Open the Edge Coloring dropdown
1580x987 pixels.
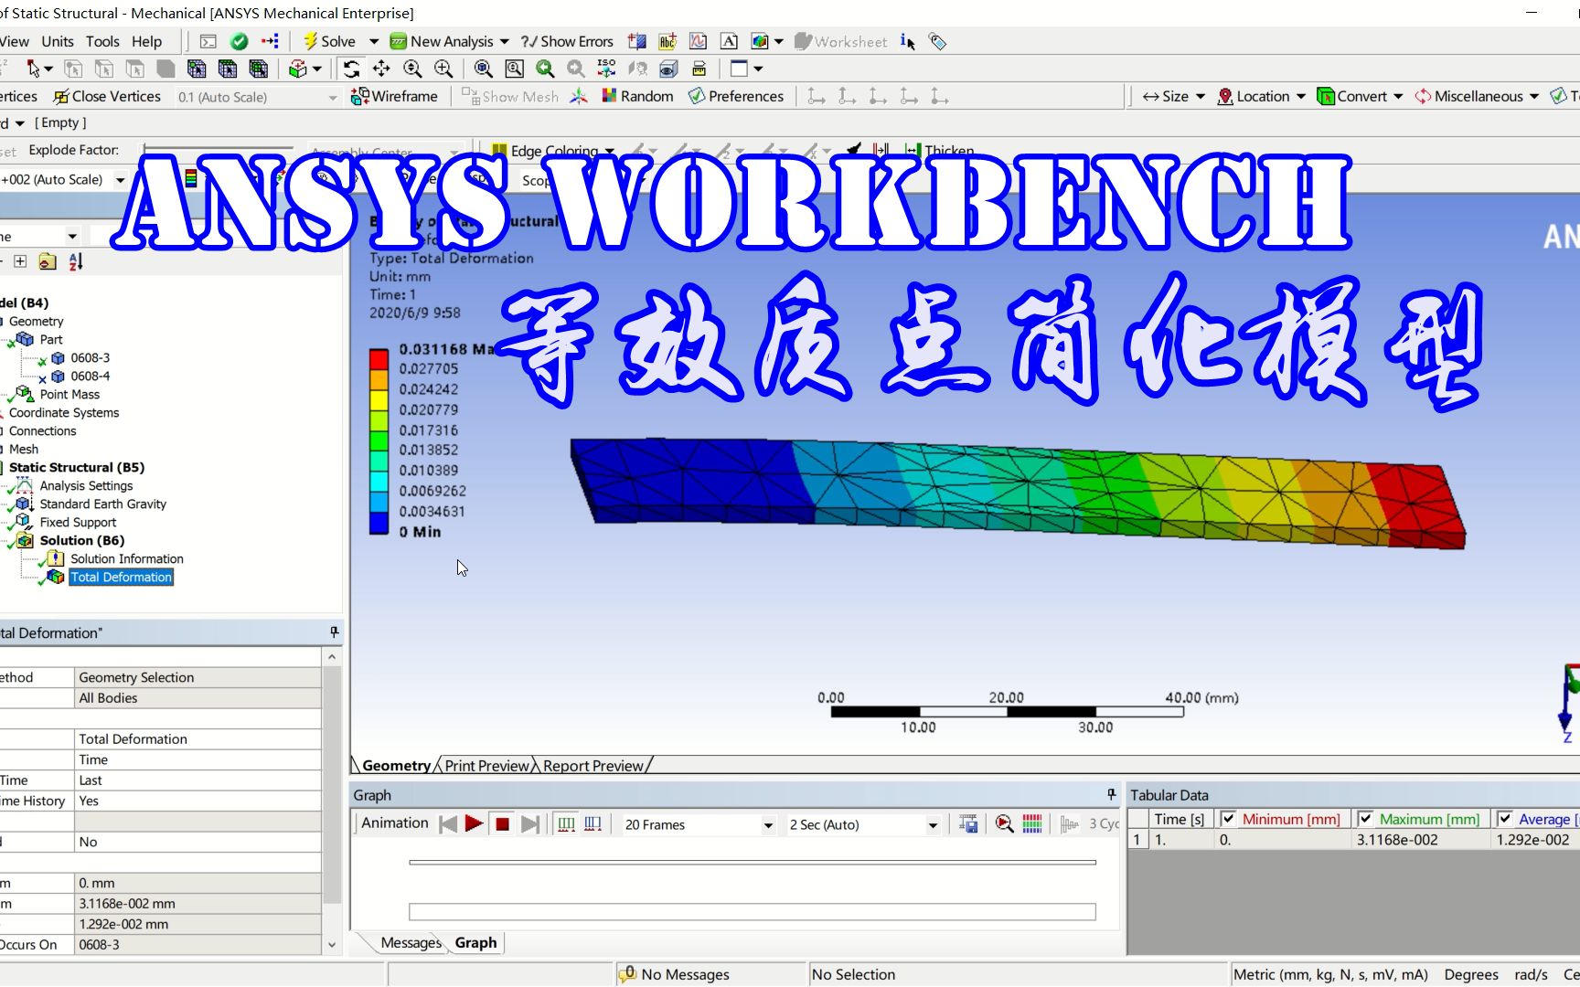click(610, 151)
